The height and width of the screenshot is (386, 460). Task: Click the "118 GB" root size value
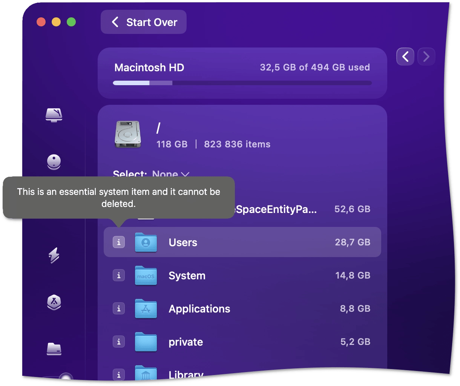pos(172,144)
